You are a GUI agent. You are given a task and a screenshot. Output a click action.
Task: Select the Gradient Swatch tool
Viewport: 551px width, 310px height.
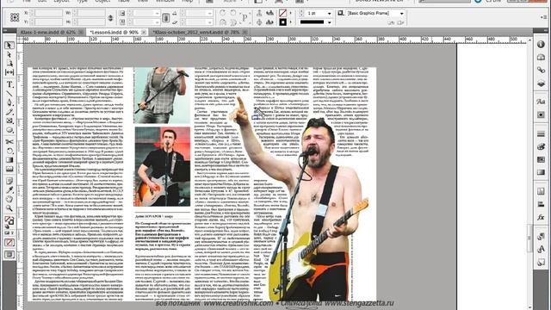(9, 160)
